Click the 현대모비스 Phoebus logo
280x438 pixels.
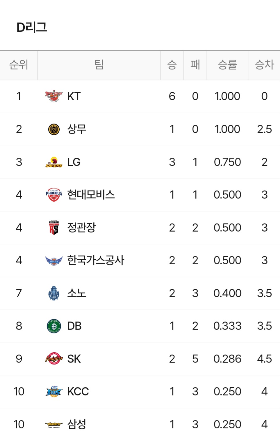[x=54, y=195]
